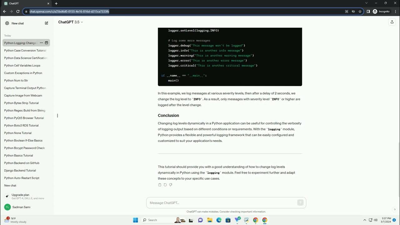Collapse the sidebar with the handle
The height and width of the screenshot is (225, 400).
coord(57,116)
